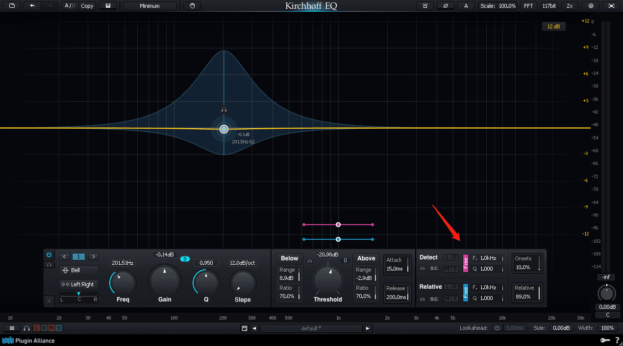This screenshot has height=346, width=623.
Task: Open the hamburger menu at bottom left
Action: coord(12,328)
